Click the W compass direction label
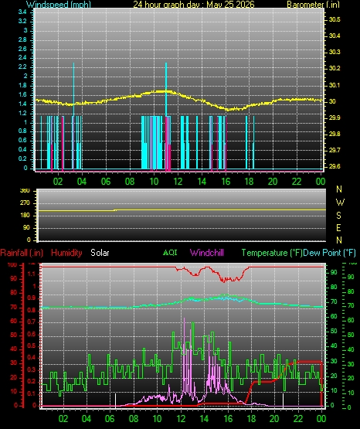The width and height of the screenshot is (360, 429). click(x=340, y=203)
